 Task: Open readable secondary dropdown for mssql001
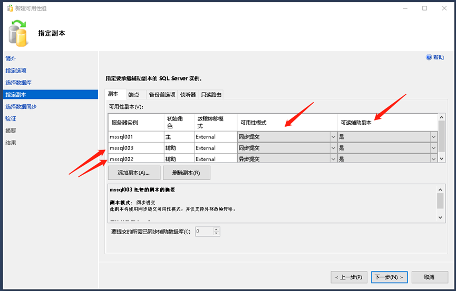pyautogui.click(x=434, y=137)
